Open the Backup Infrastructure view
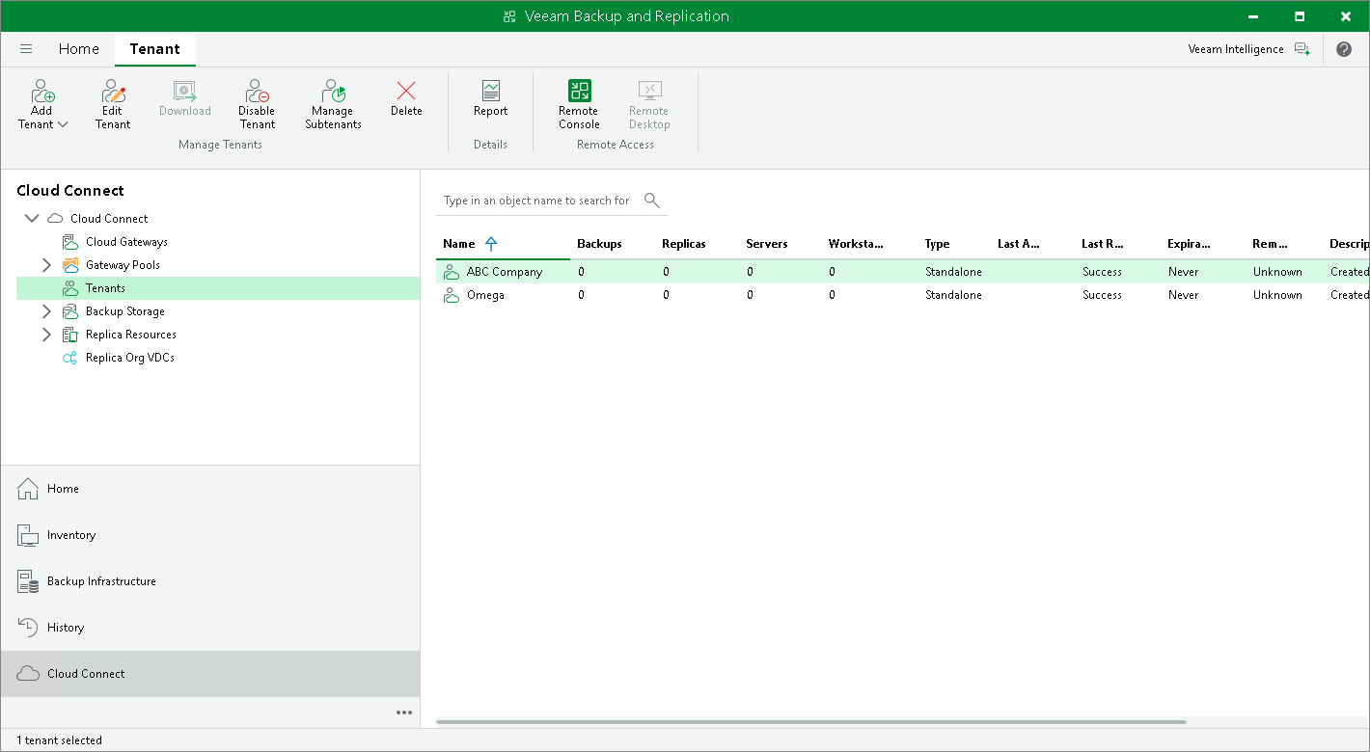The height and width of the screenshot is (752, 1370). pyautogui.click(x=210, y=581)
